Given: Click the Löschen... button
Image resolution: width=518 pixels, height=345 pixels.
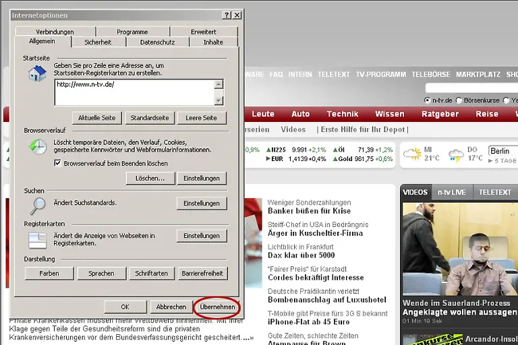Looking at the screenshot, I should (150, 179).
